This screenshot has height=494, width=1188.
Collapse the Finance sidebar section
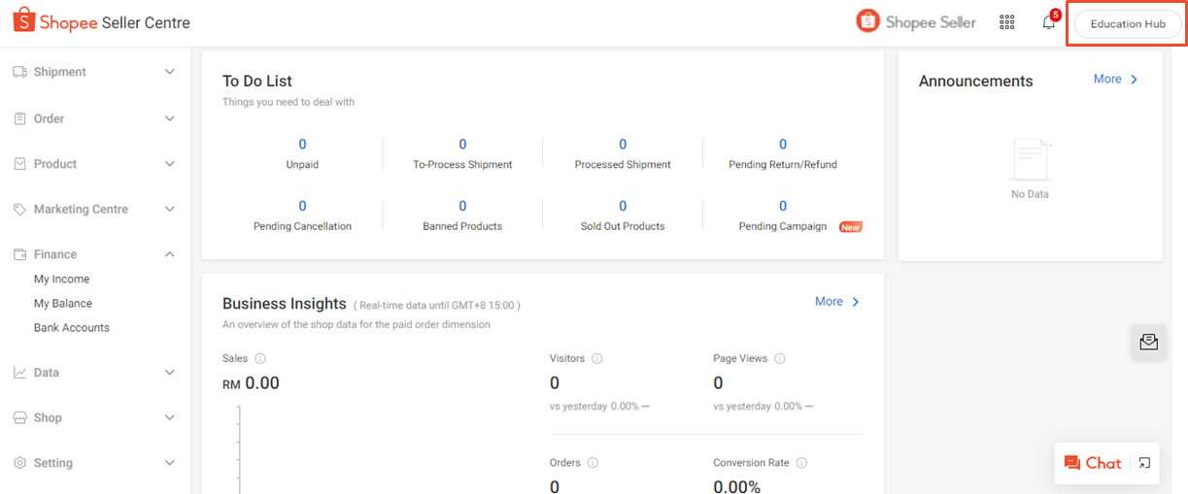93,254
